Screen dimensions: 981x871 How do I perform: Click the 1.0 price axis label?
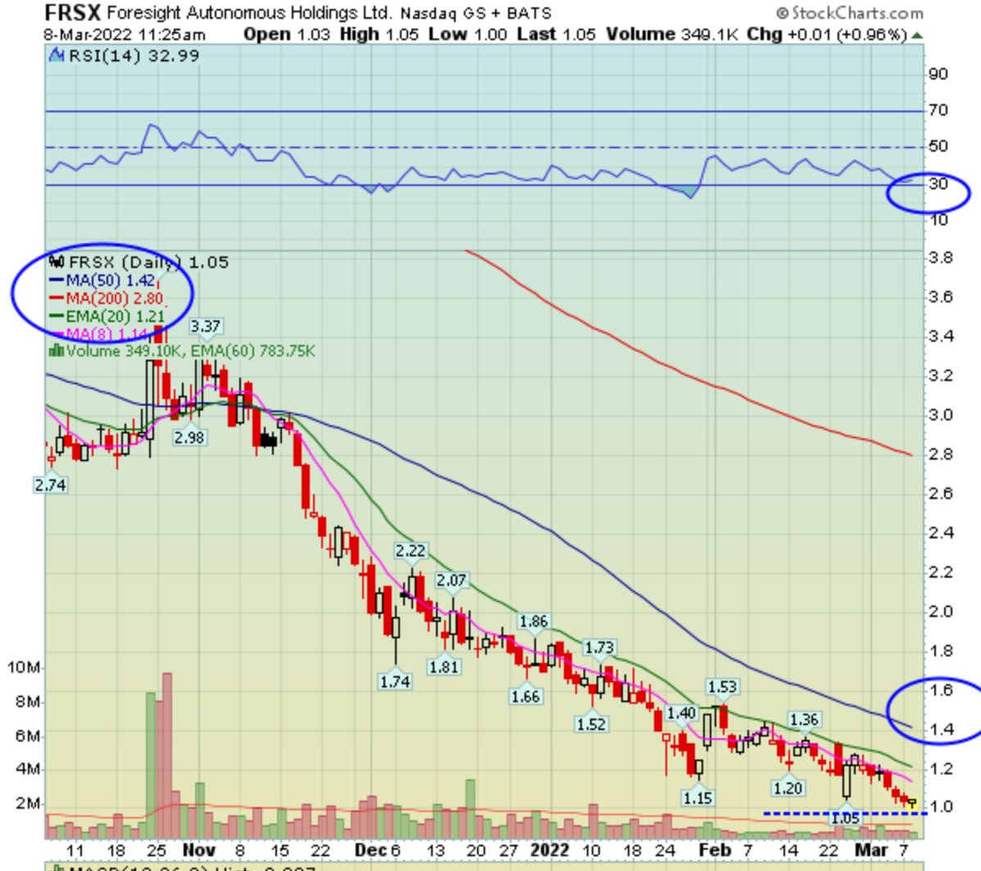941,806
